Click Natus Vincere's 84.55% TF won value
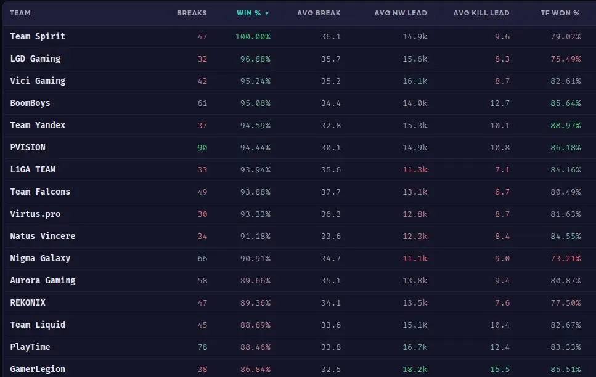 point(566,237)
